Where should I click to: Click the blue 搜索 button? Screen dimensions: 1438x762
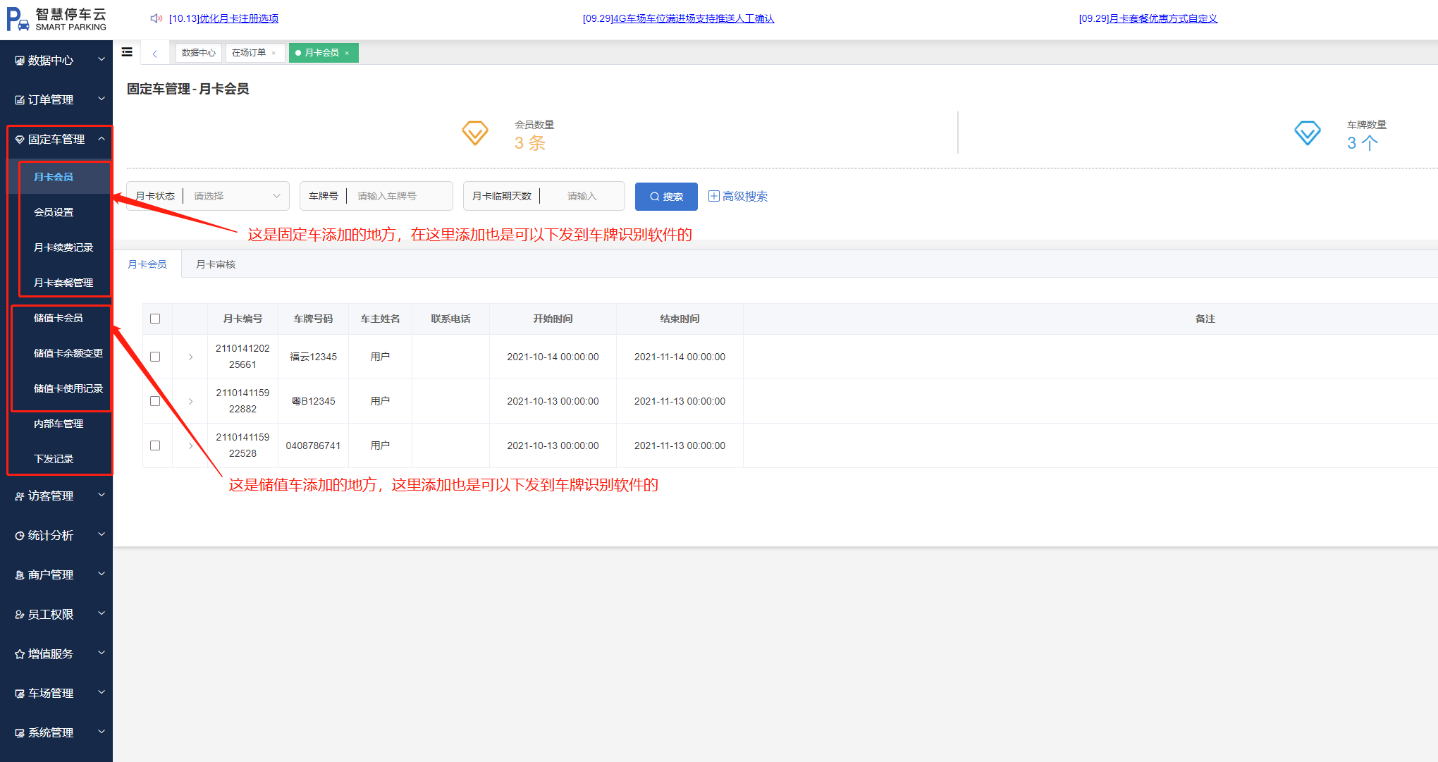[666, 197]
